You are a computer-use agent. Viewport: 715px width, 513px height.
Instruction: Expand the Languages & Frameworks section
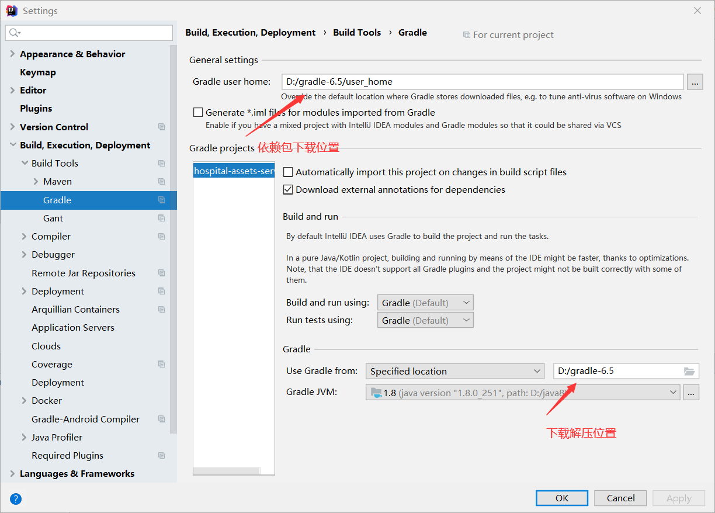tap(12, 473)
